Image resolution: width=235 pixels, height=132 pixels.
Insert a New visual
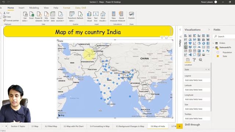89,16
